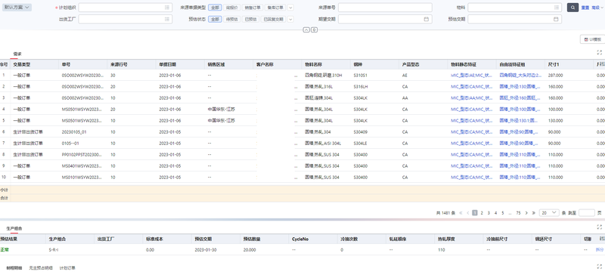Click the dark search magnifier button
The image size is (605, 272).
tap(572, 8)
